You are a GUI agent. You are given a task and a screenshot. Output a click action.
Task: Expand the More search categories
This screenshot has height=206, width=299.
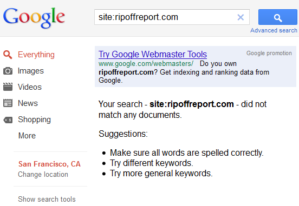[x=27, y=136]
